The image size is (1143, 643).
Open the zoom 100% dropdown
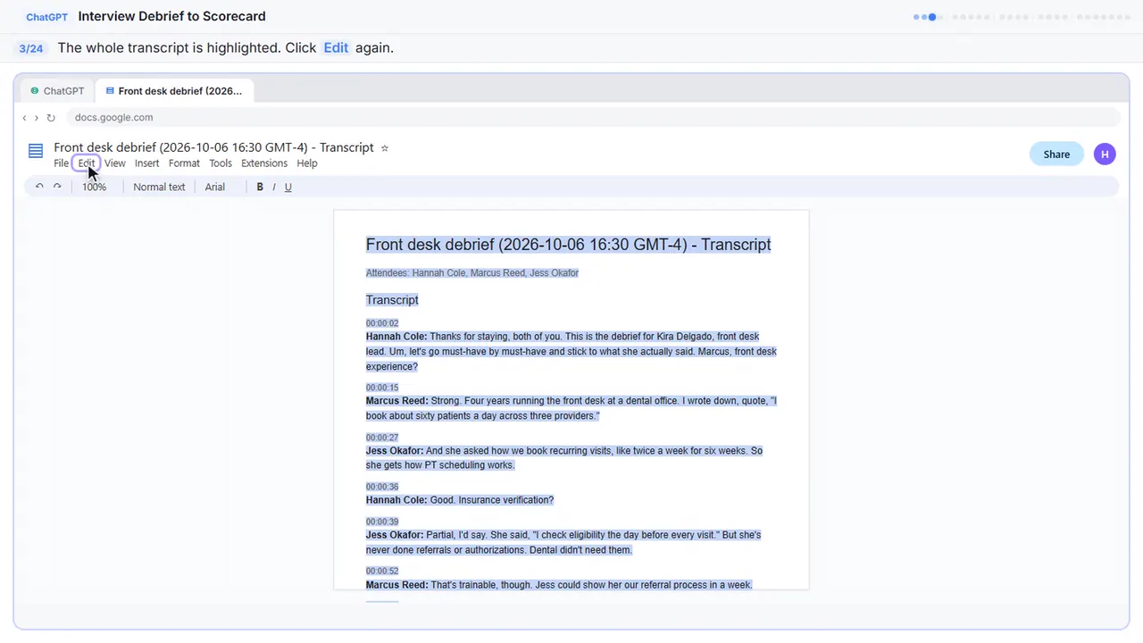(x=94, y=187)
